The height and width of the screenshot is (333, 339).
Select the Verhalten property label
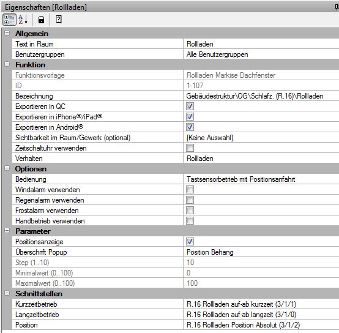tap(29, 159)
